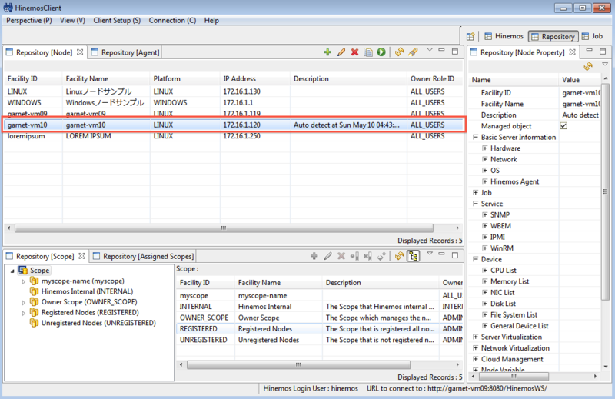Screen dimensions: 615x399
Task: Click the Copy node icon
Action: point(368,52)
